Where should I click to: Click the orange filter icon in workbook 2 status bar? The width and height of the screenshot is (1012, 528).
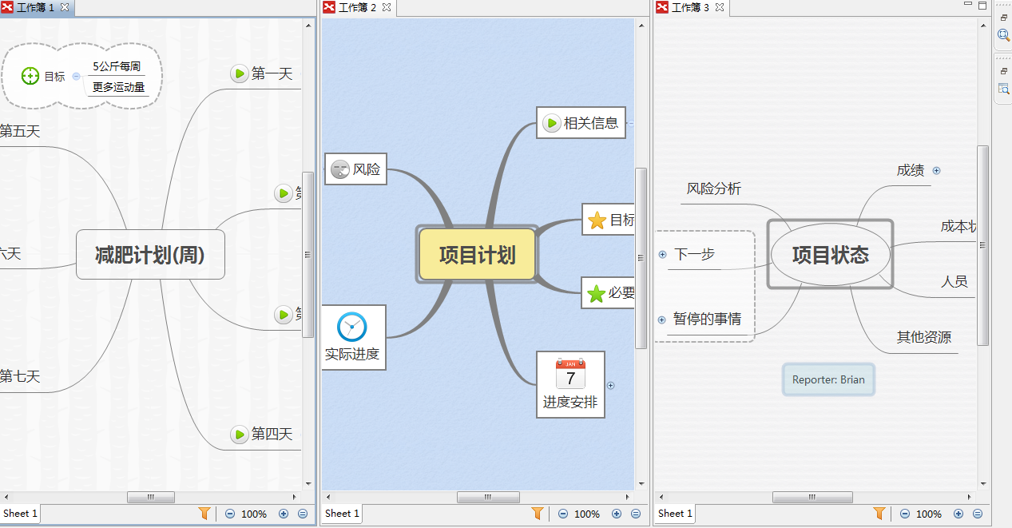tap(538, 514)
